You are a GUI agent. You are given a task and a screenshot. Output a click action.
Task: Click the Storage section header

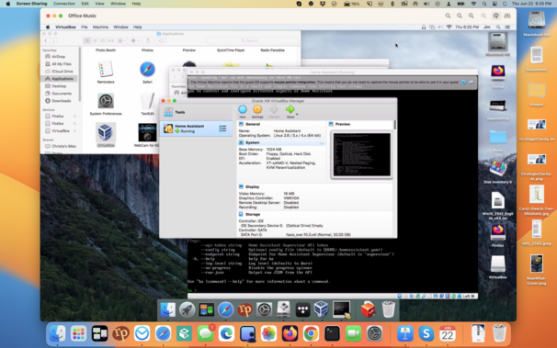coord(253,215)
